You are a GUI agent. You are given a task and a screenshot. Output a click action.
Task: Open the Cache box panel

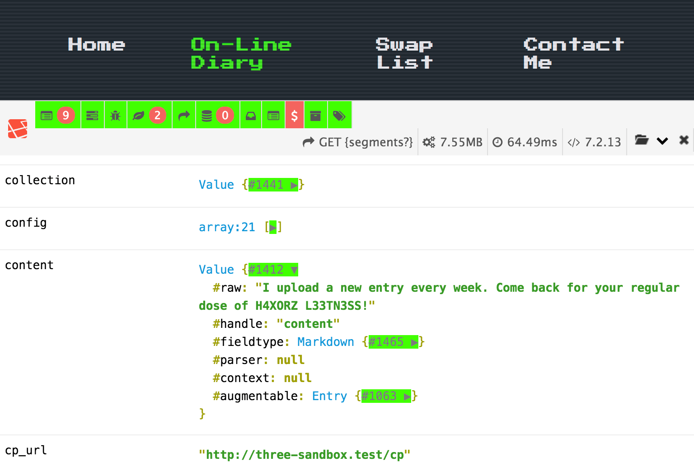click(x=315, y=115)
